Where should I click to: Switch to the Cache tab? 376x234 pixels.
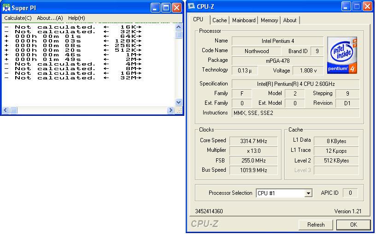click(x=219, y=20)
